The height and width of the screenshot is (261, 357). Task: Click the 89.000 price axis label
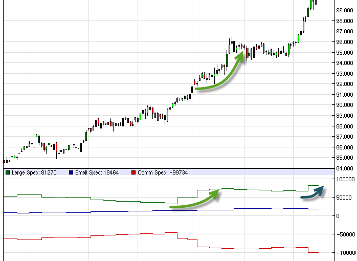[345, 116]
